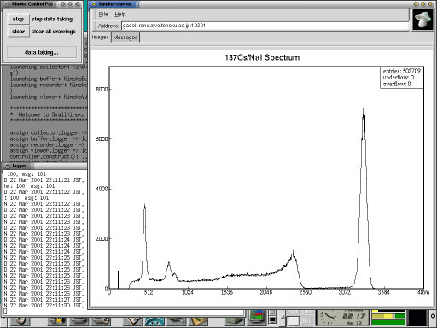Viewport: 437px width, 328px height.
Task: Click the 2560 x-axis label
Action: click(305, 292)
